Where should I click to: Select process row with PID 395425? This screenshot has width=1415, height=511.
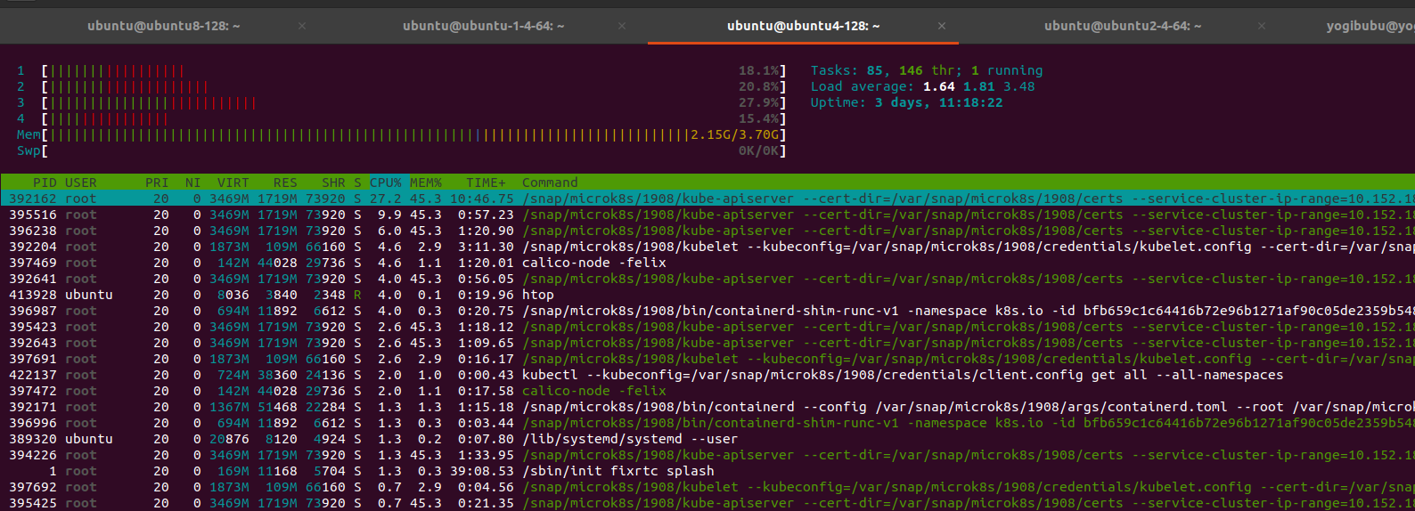(707, 503)
